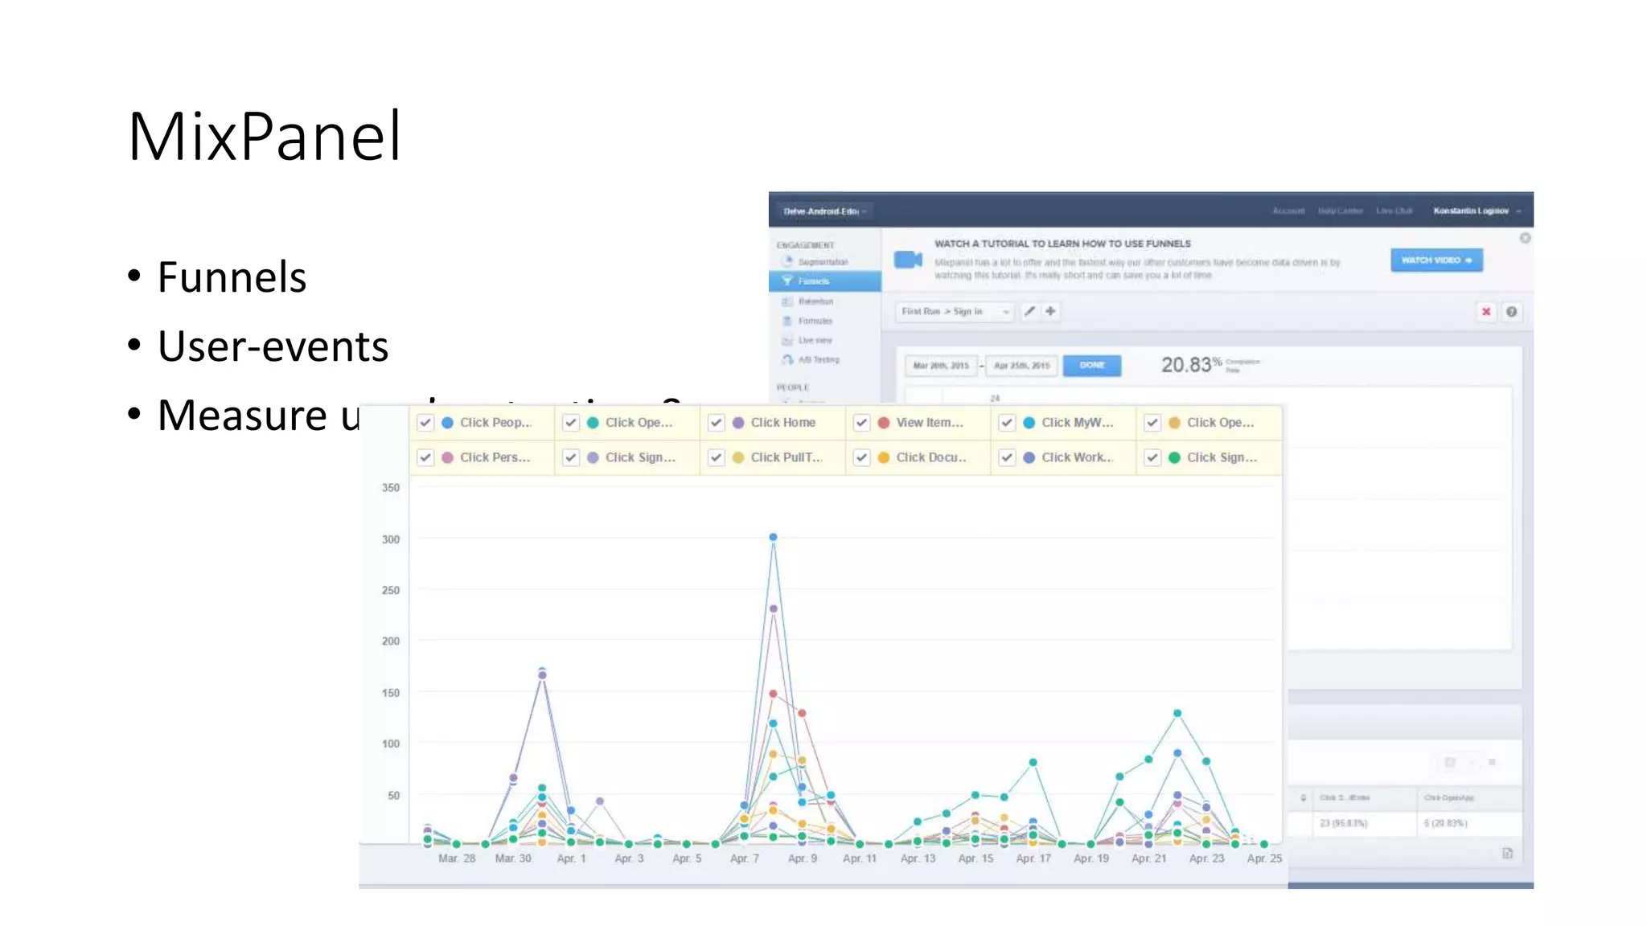Toggle the Click MyW... series checkbox
This screenshot has height=926, width=1647.
click(1007, 423)
